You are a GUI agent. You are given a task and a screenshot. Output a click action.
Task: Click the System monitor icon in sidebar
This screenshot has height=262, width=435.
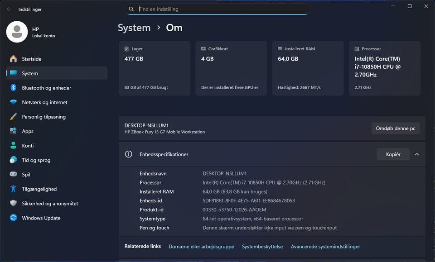13,73
